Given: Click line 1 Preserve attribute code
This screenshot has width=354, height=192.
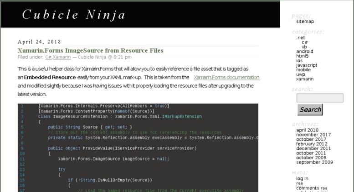Looking at the screenshot, I should pyautogui.click(x=103, y=106).
